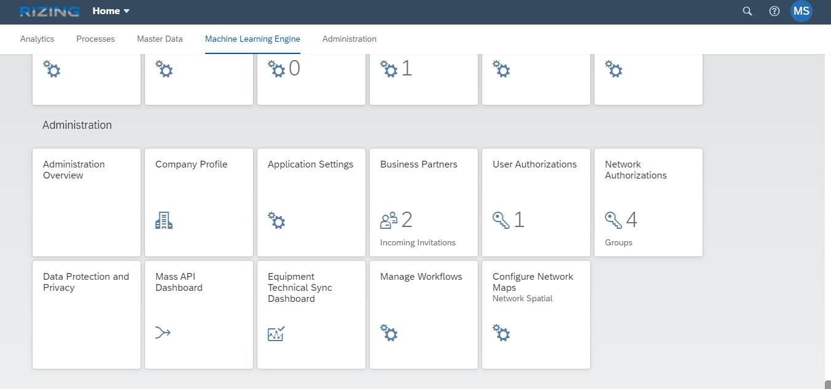
Task: Open the Data Protection and Privacy tile
Action: coord(87,315)
